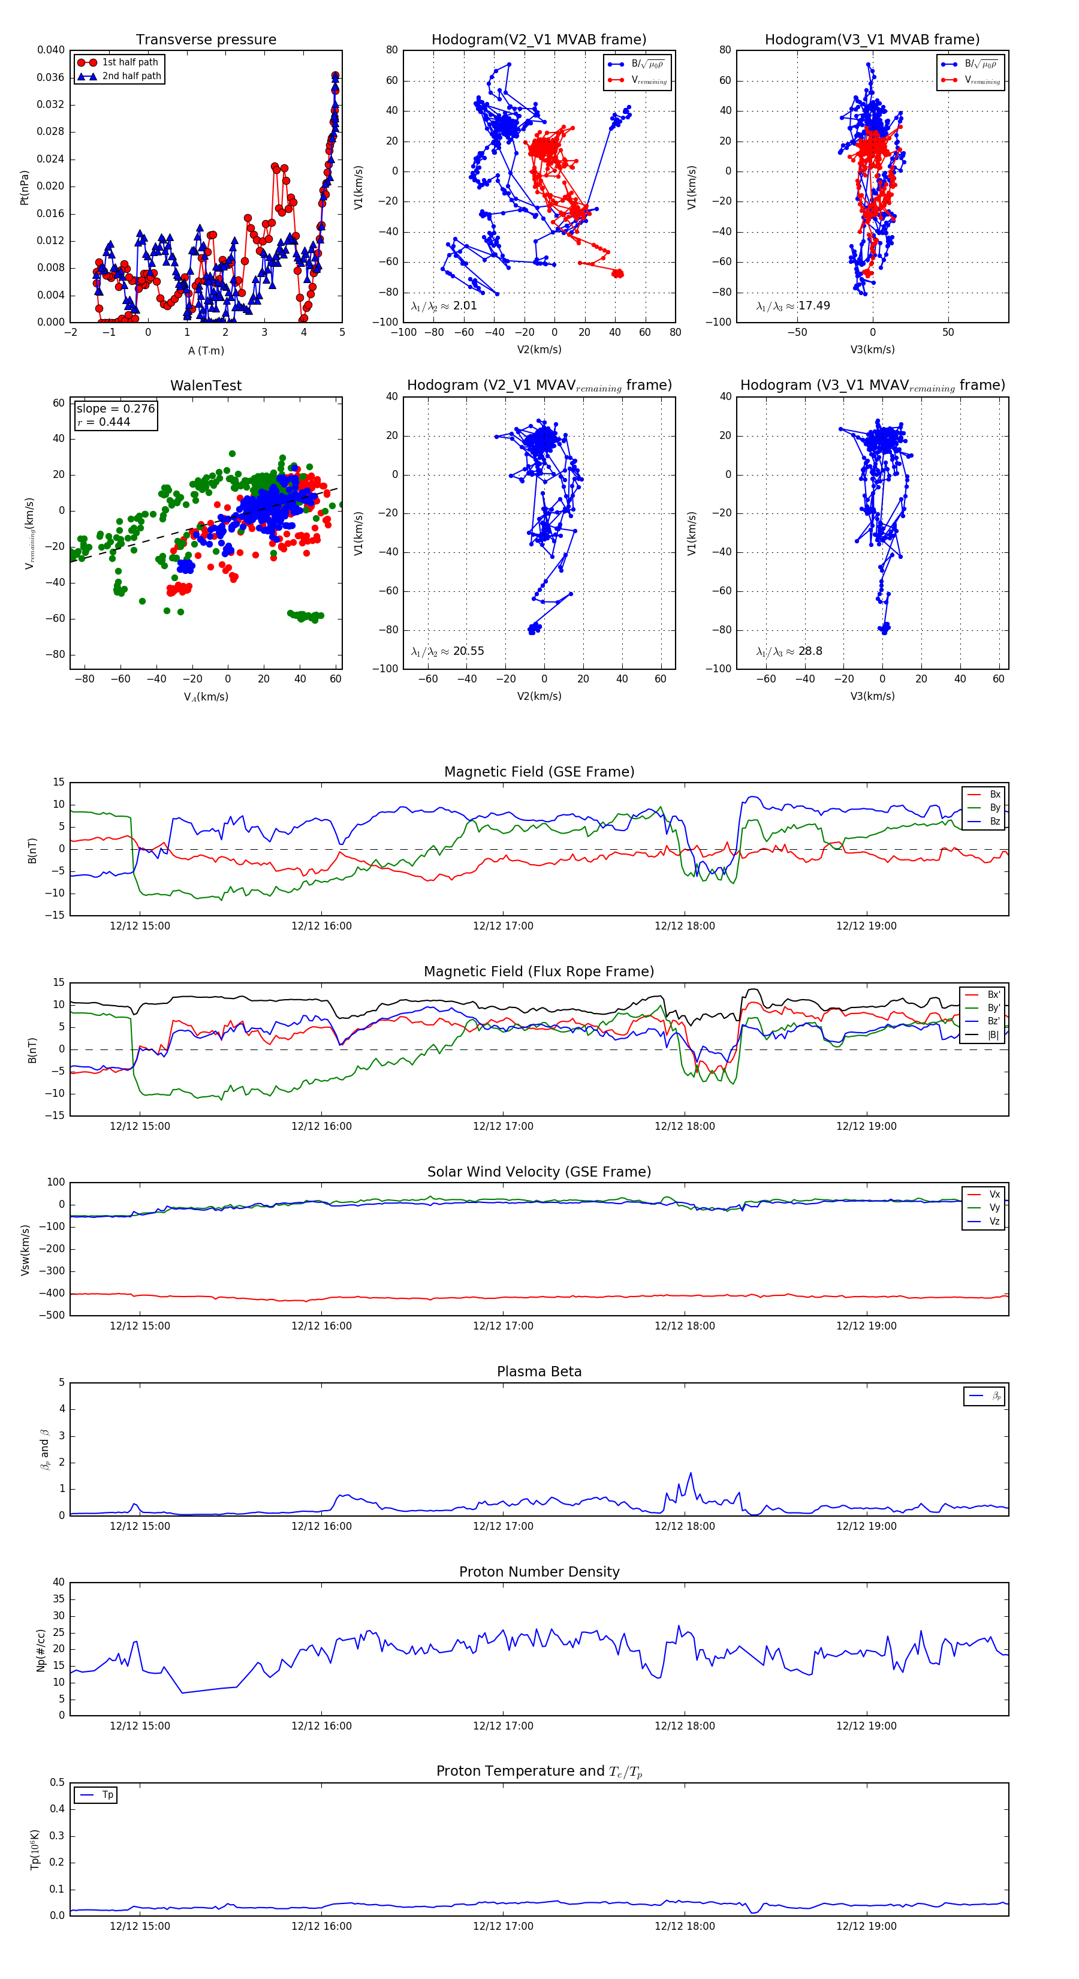
Task: Click '2nd half path' legend entry
Action: (119, 76)
